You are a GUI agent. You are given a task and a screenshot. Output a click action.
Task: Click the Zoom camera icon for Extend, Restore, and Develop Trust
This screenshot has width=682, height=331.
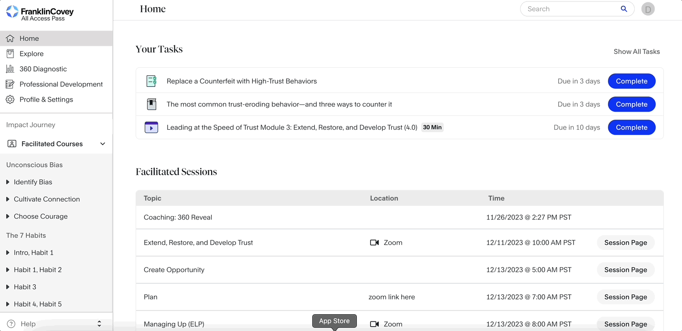[374, 242]
